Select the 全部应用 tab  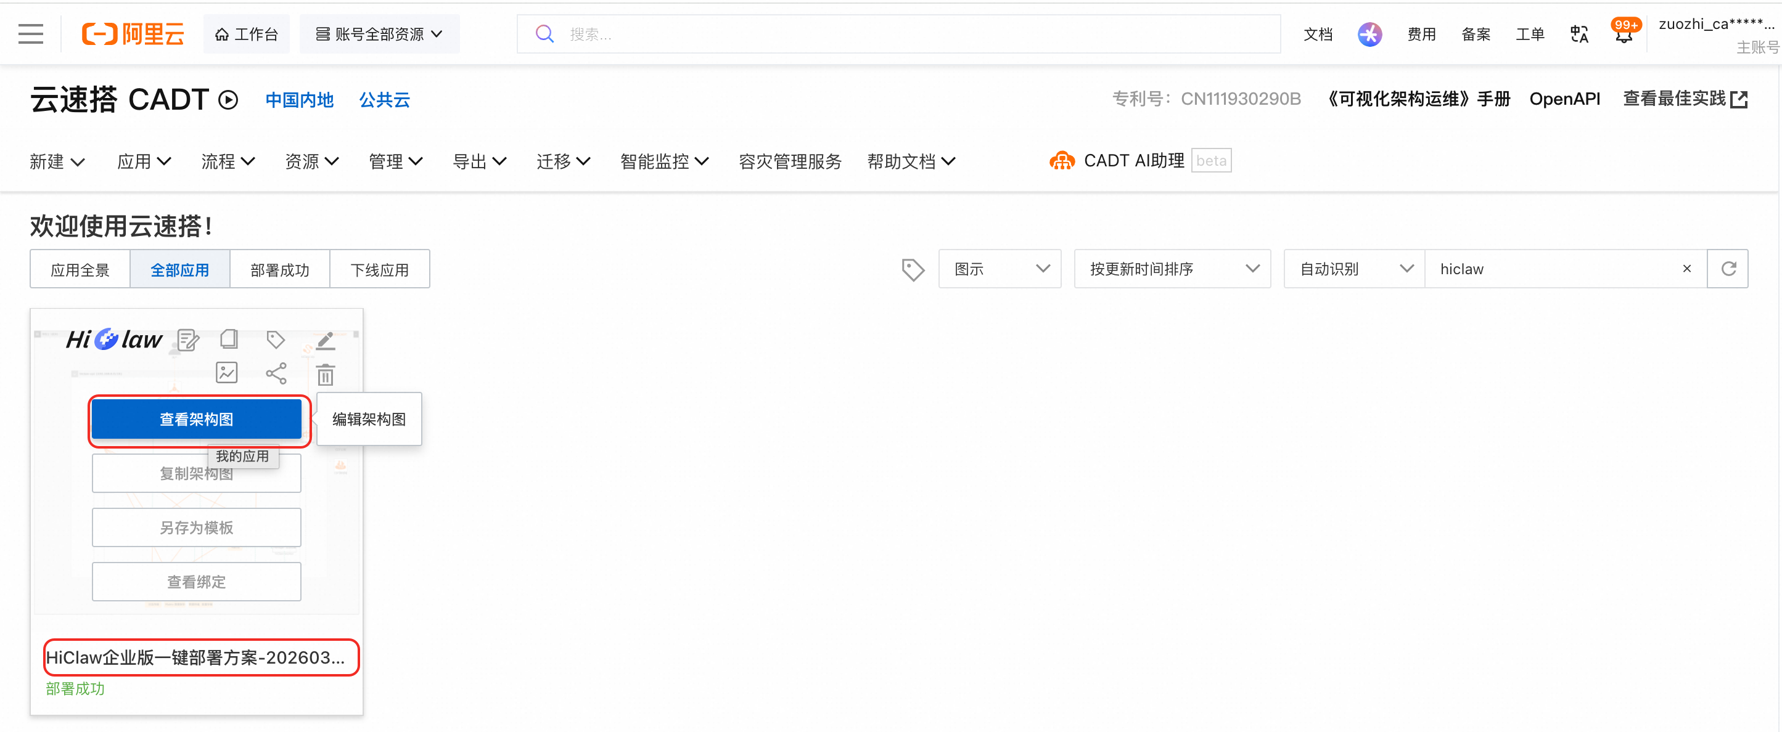click(180, 270)
